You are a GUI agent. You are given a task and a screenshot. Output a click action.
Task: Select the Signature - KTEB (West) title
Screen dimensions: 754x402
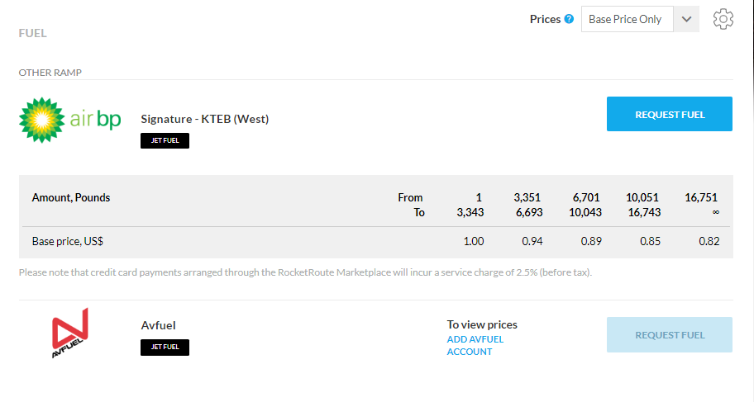(205, 119)
